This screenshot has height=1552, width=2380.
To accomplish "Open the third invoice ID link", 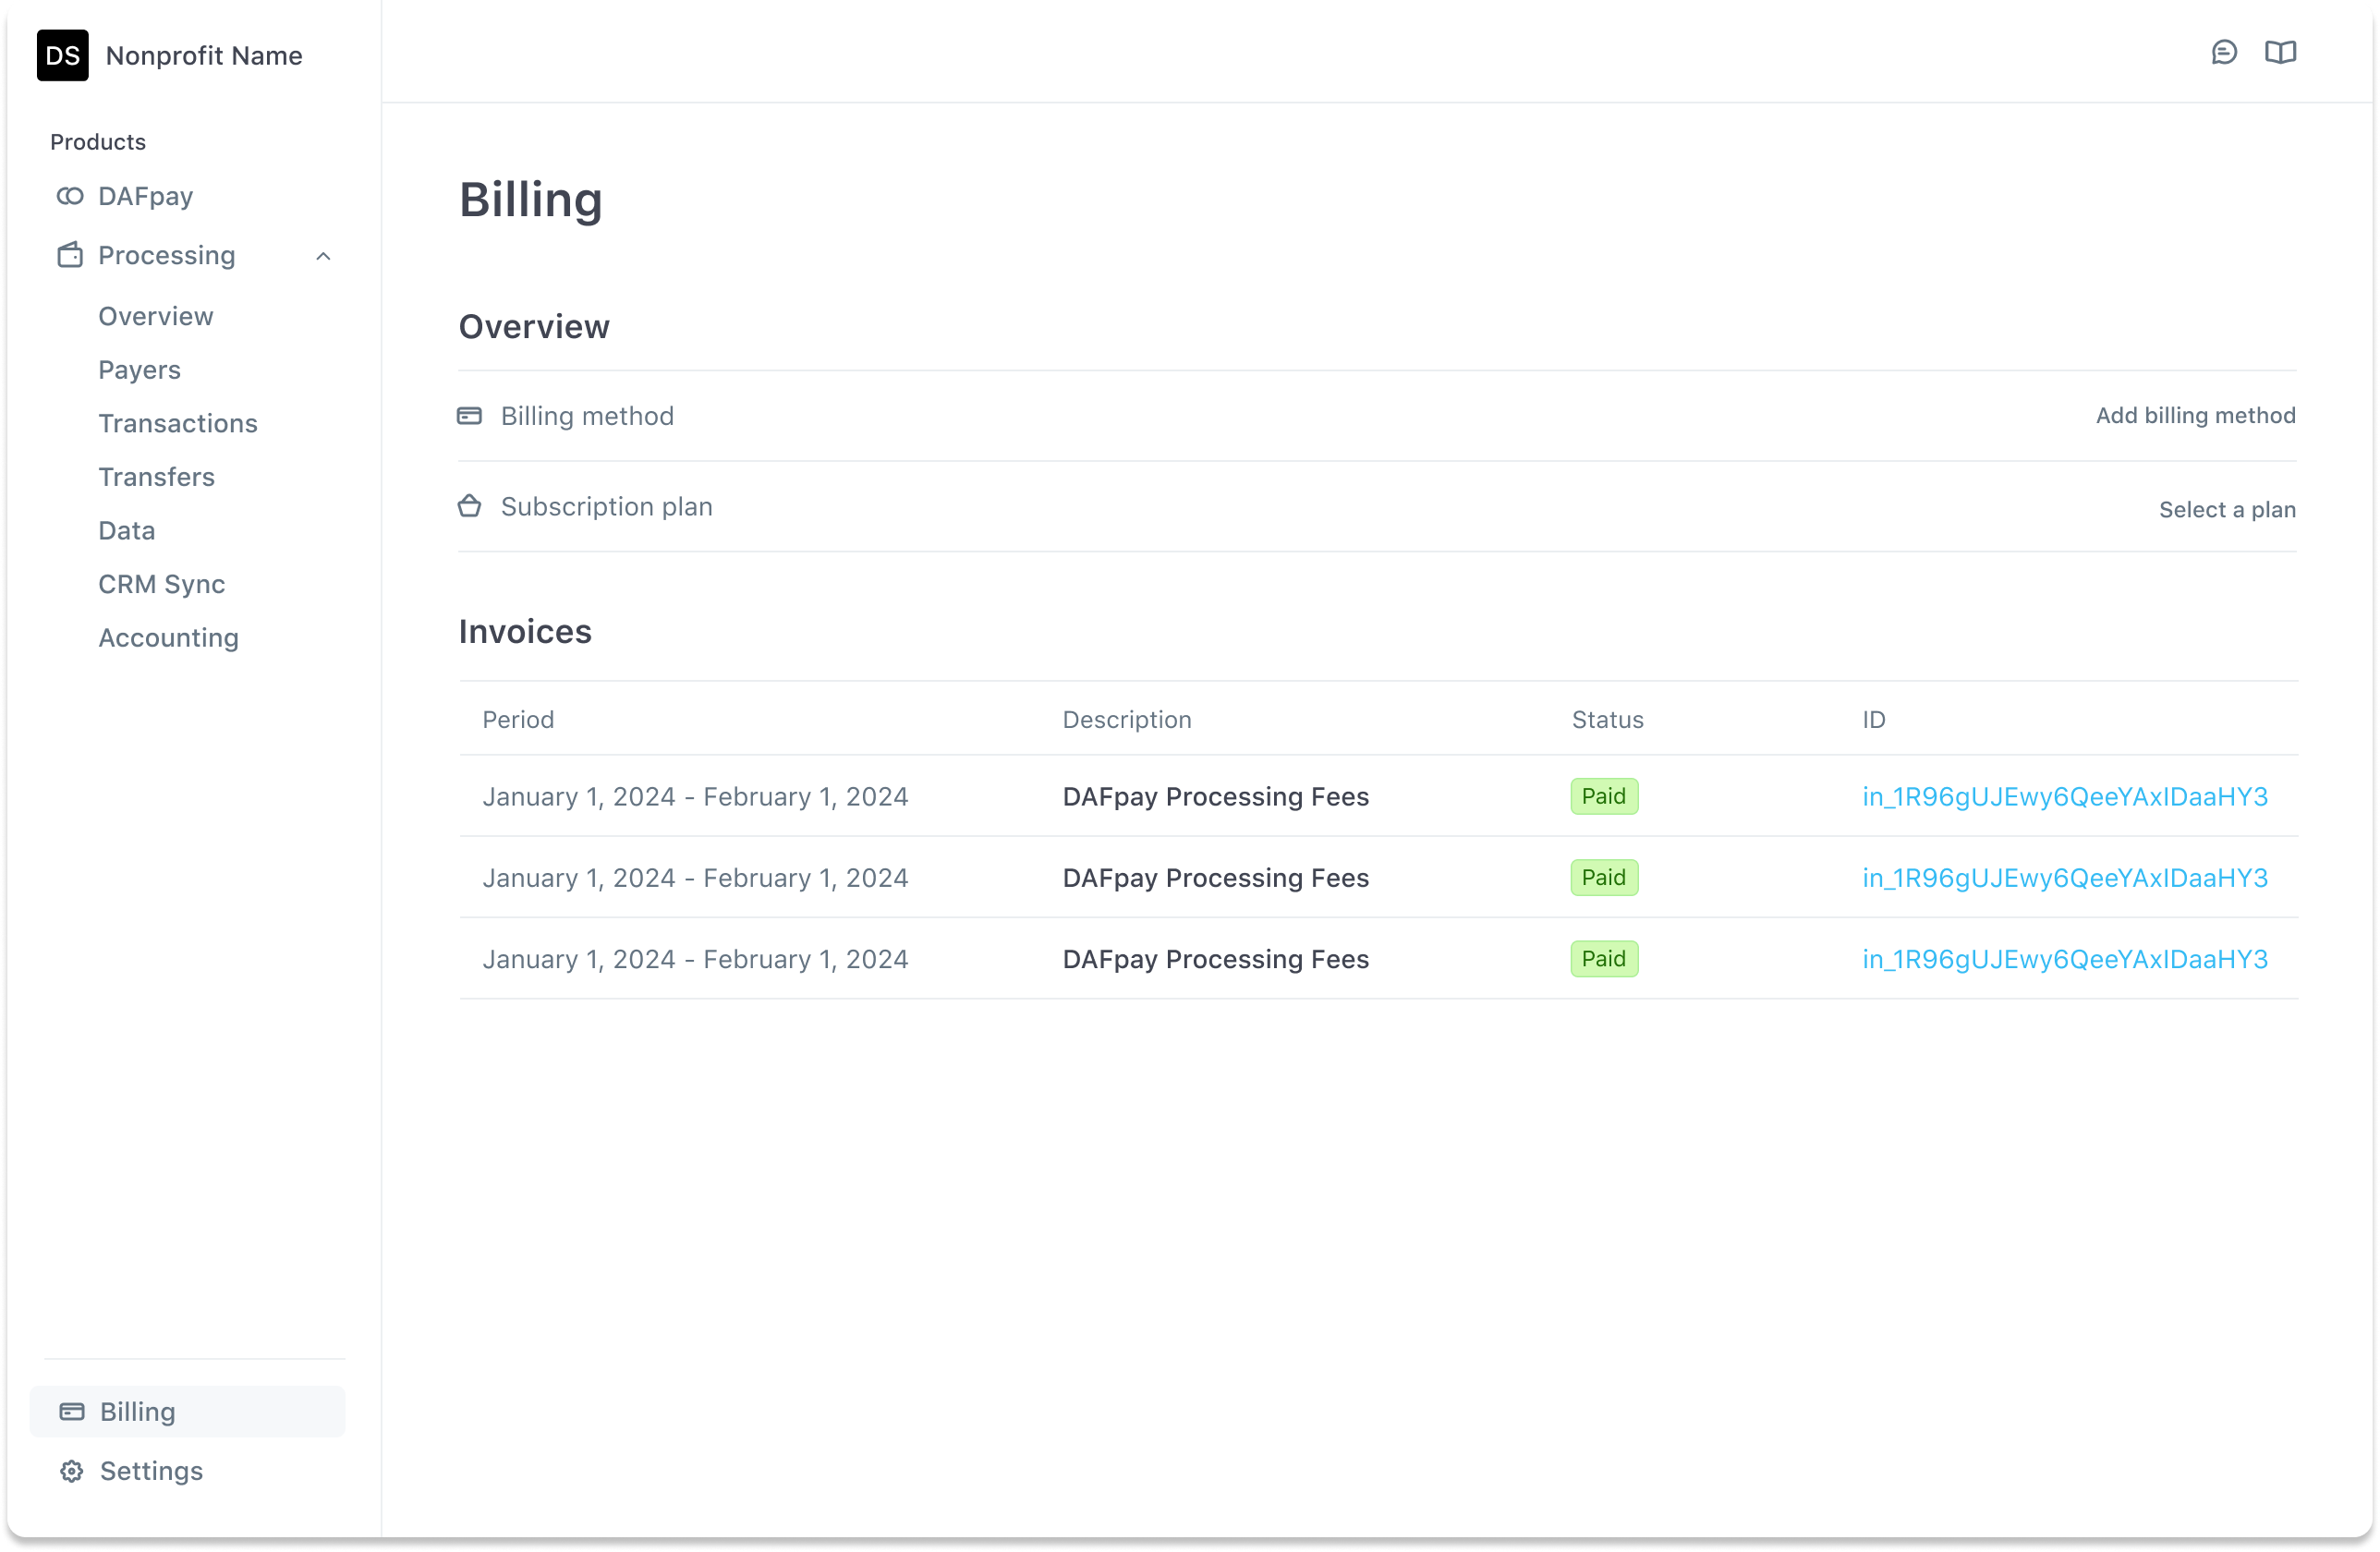I will (x=2064, y=959).
